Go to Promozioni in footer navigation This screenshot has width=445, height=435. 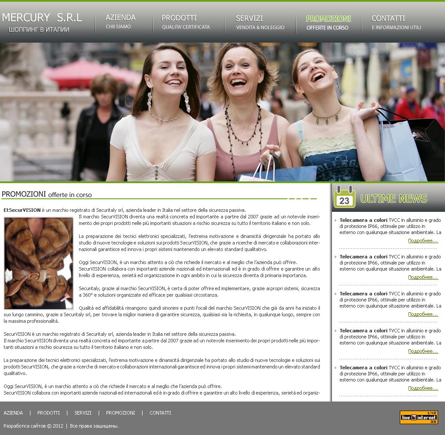pyautogui.click(x=120, y=413)
